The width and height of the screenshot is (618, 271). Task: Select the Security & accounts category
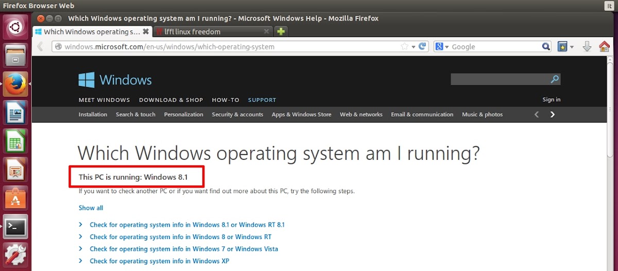[237, 114]
